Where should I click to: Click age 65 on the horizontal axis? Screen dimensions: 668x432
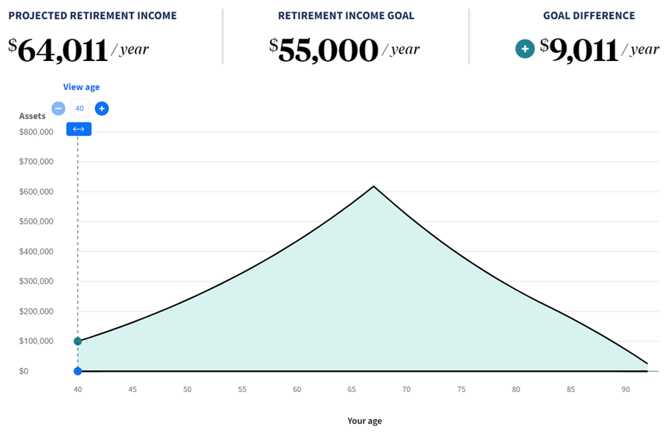[351, 390]
